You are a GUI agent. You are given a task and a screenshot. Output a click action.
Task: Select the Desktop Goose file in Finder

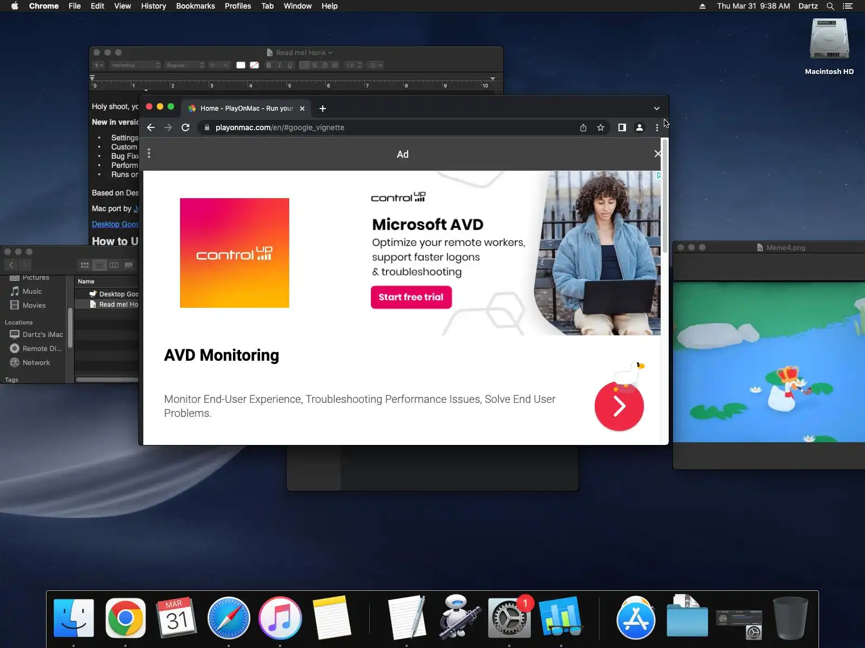(107, 294)
